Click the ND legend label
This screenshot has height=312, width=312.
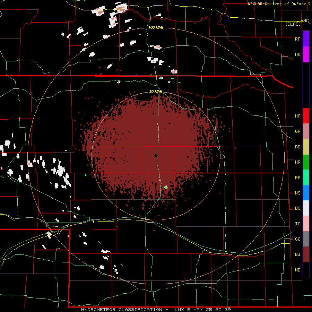pyautogui.click(x=297, y=270)
